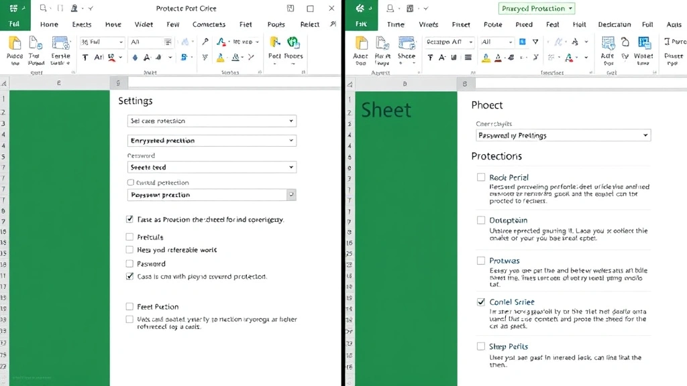Open the Pracyed Protaction title dropdown
This screenshot has width=687, height=386.
pyautogui.click(x=535, y=8)
